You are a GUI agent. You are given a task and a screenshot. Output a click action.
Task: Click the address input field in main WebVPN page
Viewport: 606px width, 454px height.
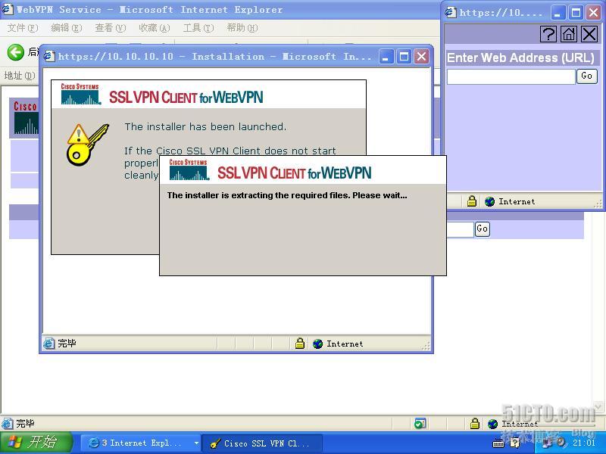point(461,229)
